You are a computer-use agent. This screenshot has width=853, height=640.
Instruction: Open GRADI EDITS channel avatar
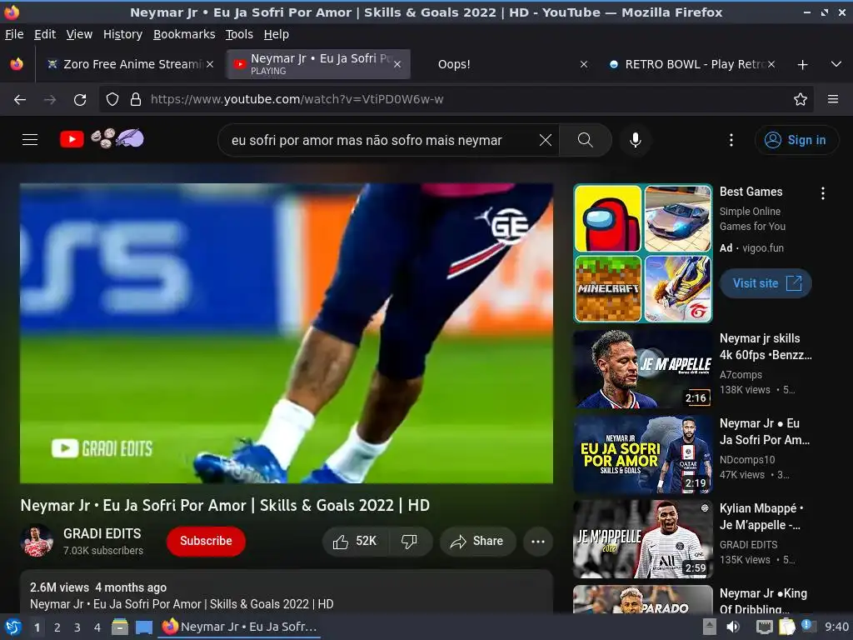coord(37,541)
